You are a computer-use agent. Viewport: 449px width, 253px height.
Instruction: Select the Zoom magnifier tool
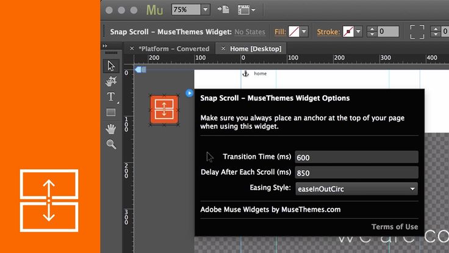coord(111,144)
